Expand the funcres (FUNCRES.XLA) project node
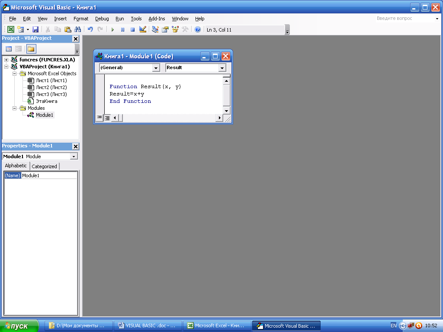This screenshot has height=332, width=443. coord(6,60)
